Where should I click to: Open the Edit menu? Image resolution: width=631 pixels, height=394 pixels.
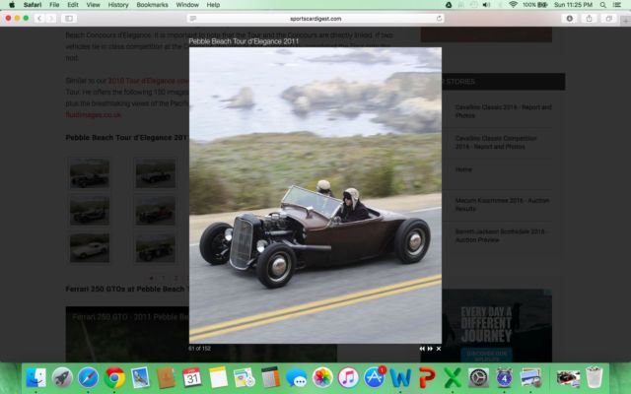pos(73,5)
